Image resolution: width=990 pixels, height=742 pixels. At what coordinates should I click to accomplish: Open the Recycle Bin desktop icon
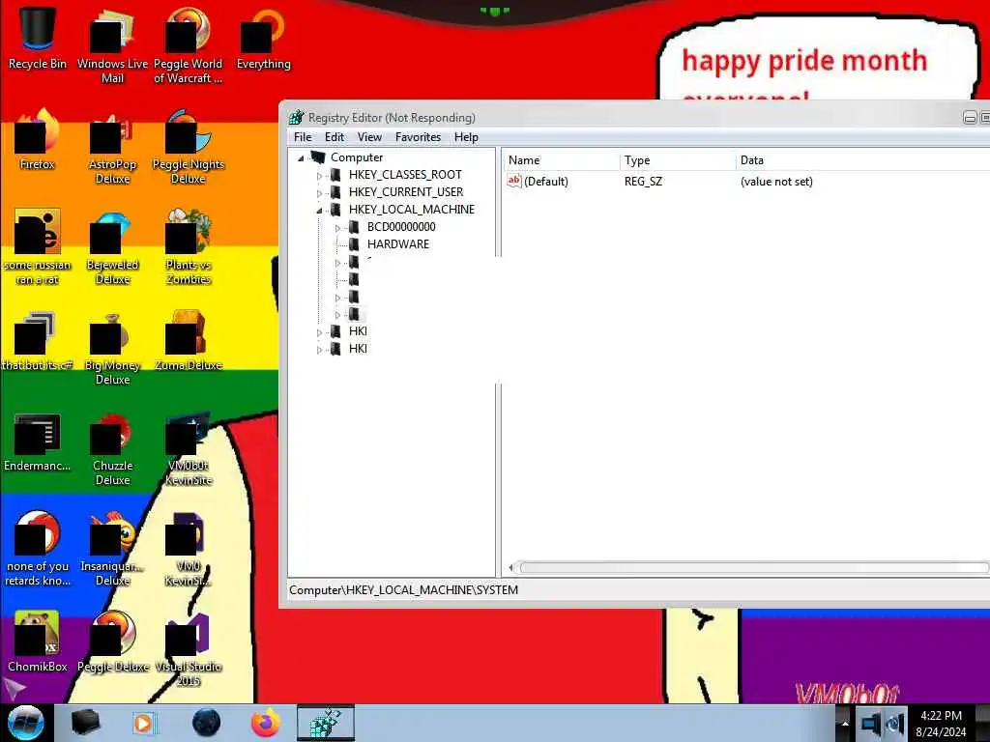[x=38, y=38]
